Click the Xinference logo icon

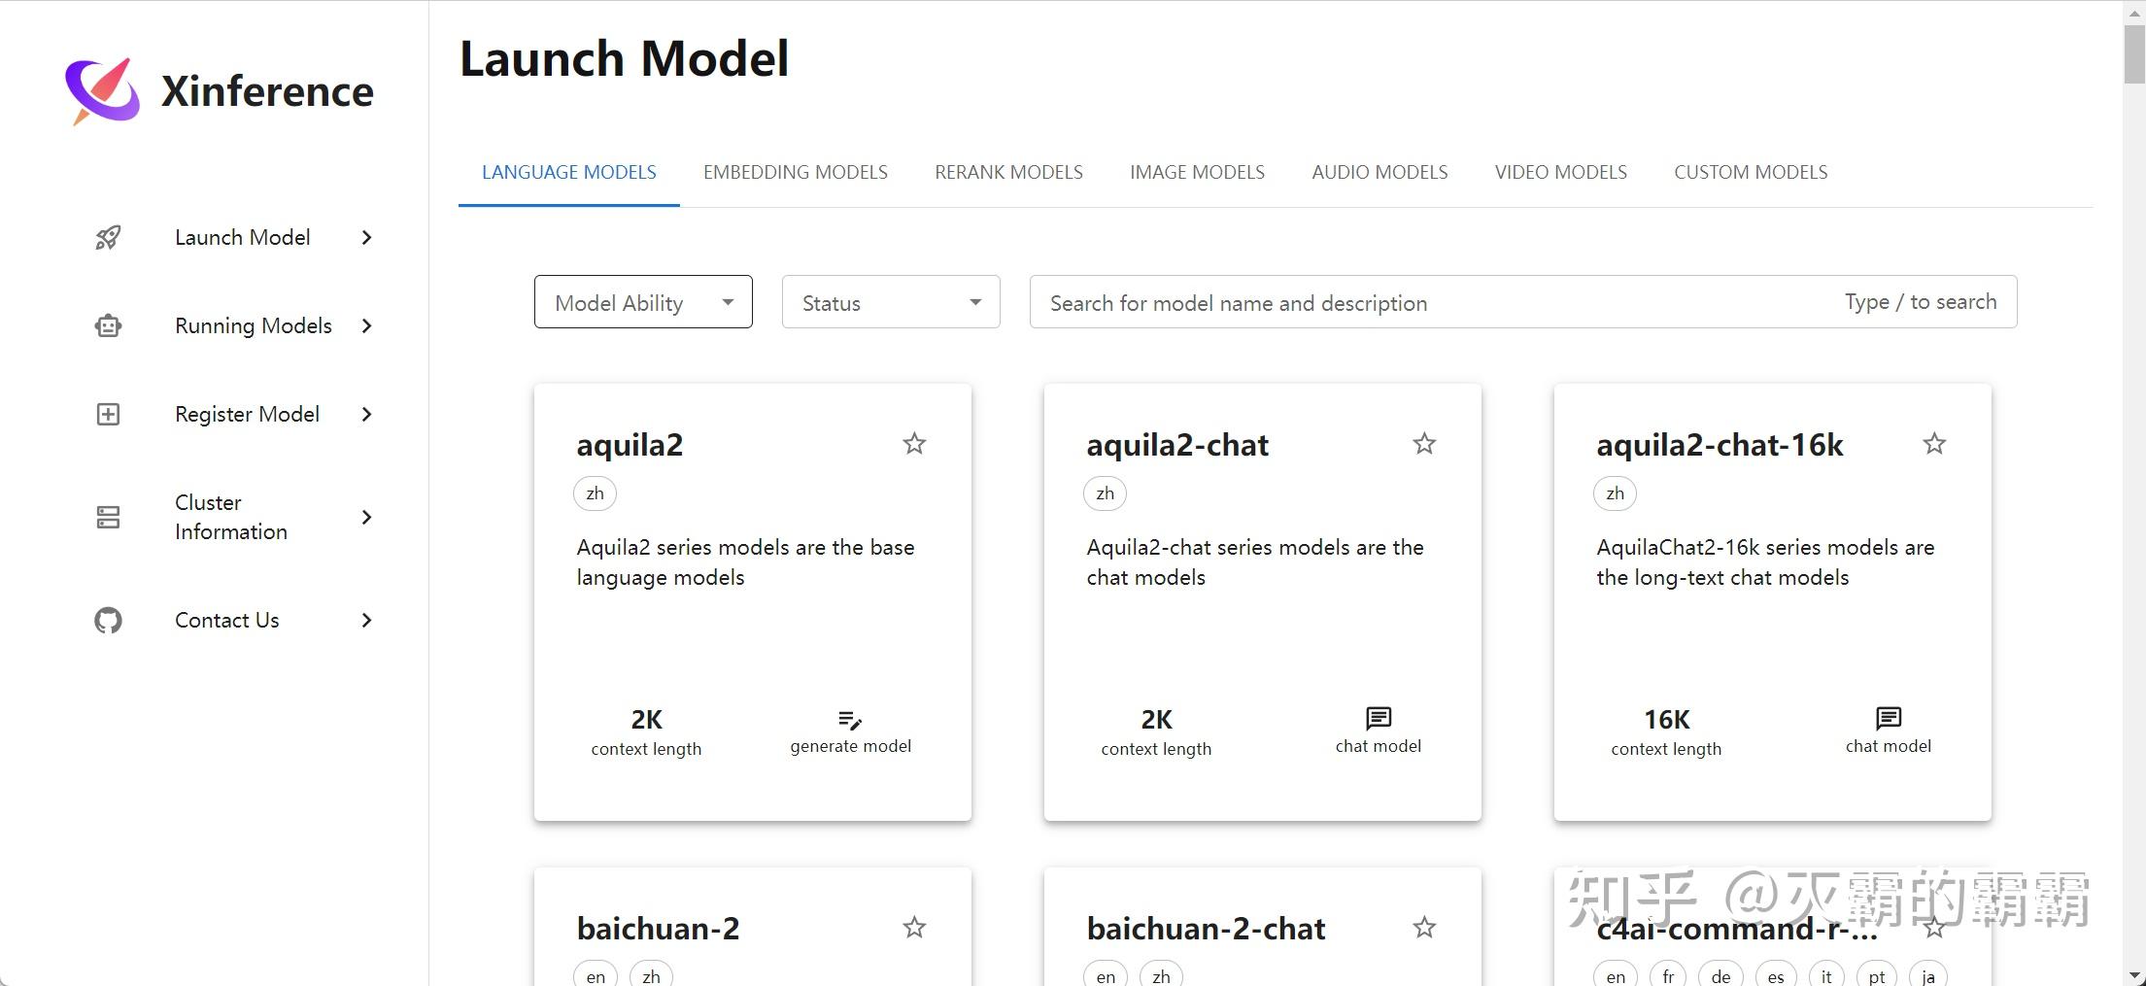[x=102, y=91]
